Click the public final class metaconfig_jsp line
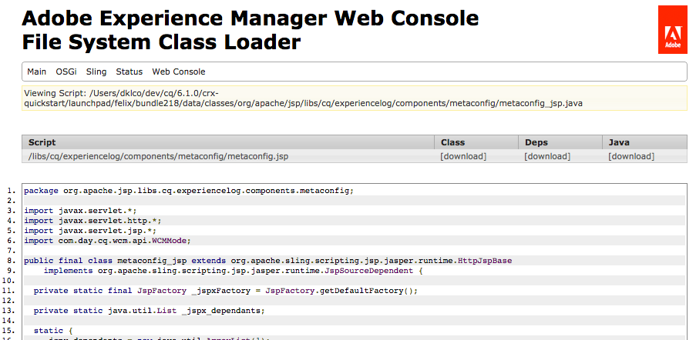The width and height of the screenshot is (696, 340). (x=268, y=261)
